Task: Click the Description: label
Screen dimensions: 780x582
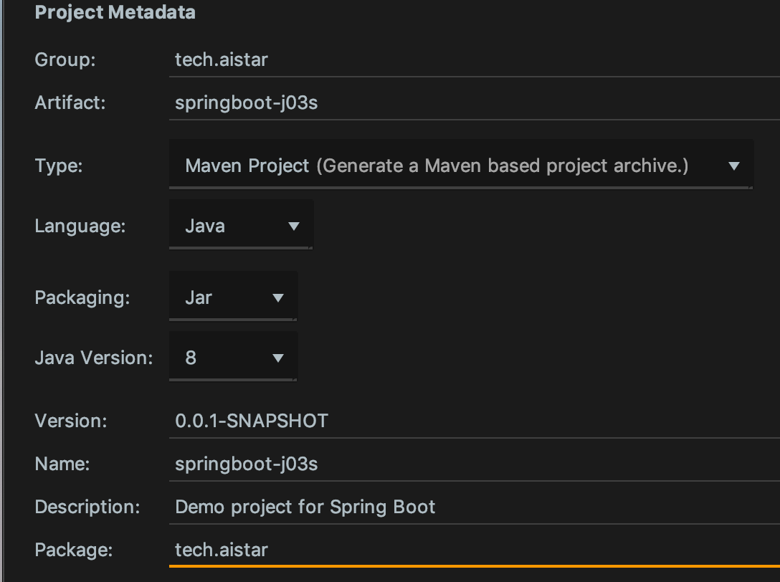Action: pos(87,507)
